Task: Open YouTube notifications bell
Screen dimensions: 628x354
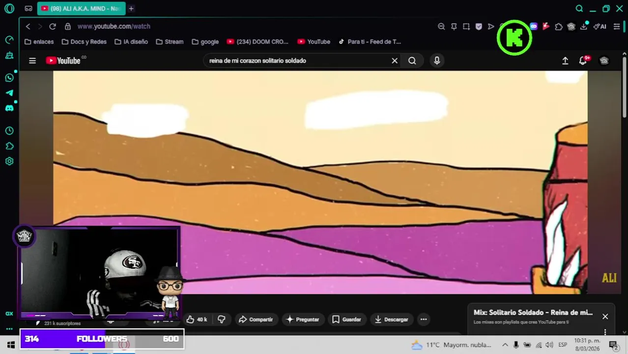Action: pos(583,60)
